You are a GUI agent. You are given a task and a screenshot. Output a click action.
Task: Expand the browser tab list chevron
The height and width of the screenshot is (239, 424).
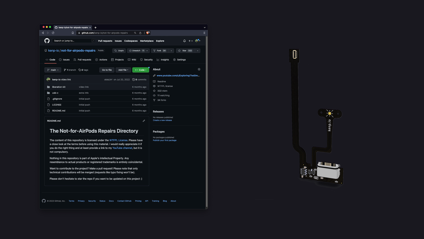205,27
